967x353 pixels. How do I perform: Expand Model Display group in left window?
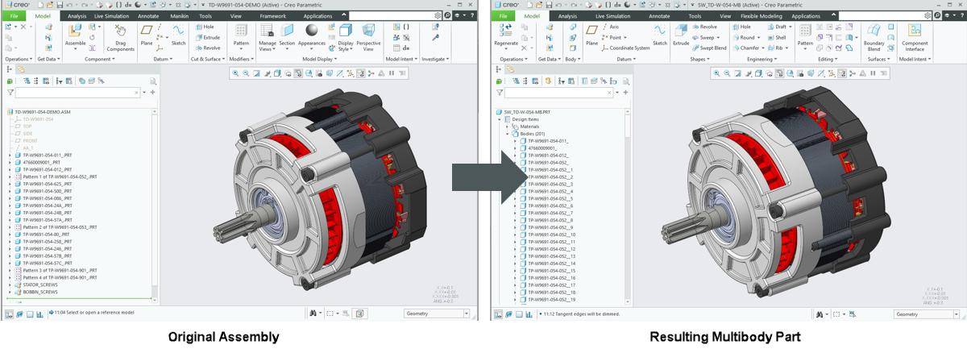(x=321, y=59)
